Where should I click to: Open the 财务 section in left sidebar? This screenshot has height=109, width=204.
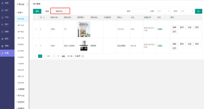click(x=5, y=39)
